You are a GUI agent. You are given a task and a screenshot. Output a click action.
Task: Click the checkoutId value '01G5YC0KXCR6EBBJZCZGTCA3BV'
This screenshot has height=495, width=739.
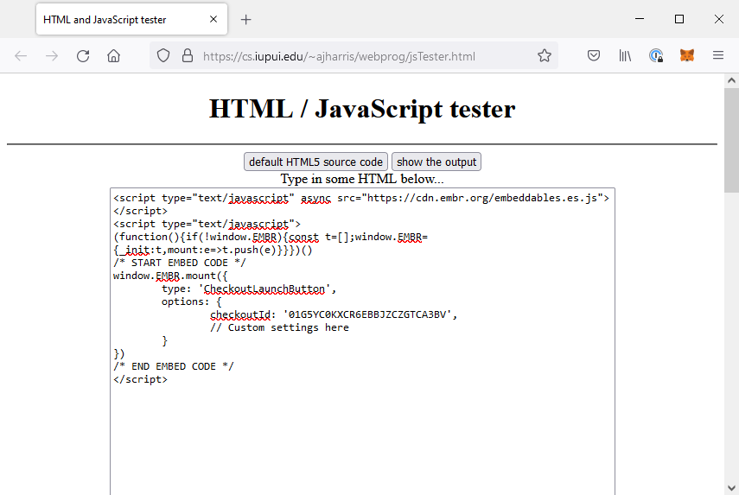coord(367,314)
